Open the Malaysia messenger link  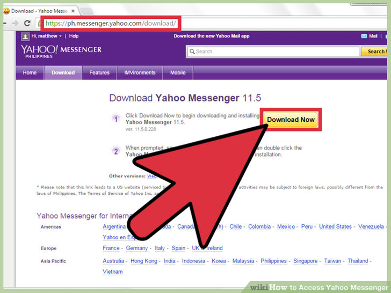[x=243, y=261]
